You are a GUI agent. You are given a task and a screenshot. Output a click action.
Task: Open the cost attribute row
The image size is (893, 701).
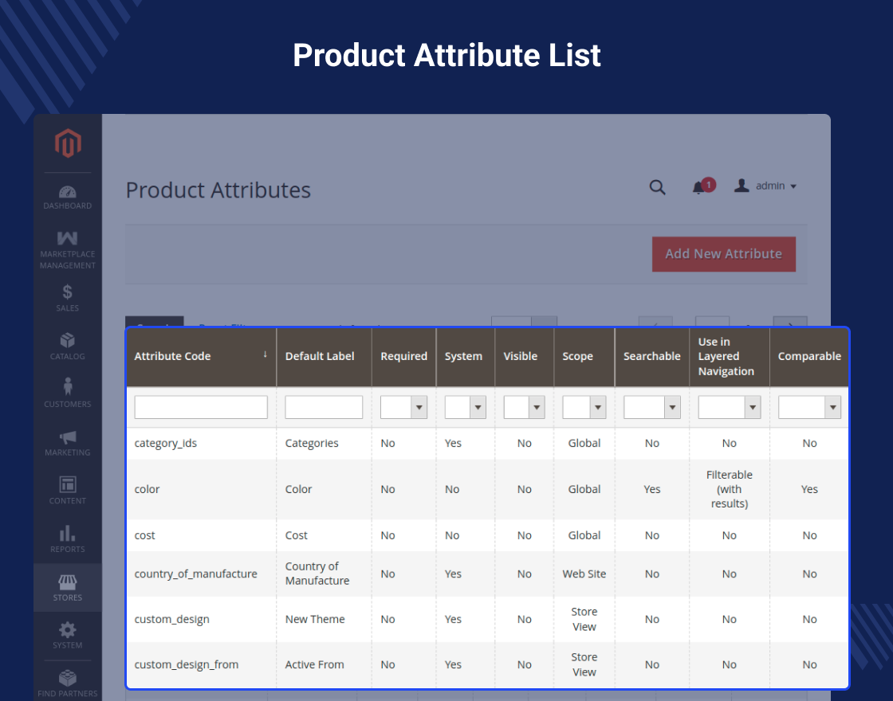[487, 535]
